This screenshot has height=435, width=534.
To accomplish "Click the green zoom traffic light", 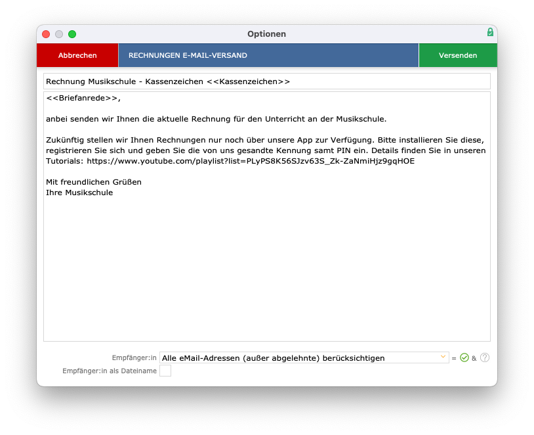I will 73,32.
